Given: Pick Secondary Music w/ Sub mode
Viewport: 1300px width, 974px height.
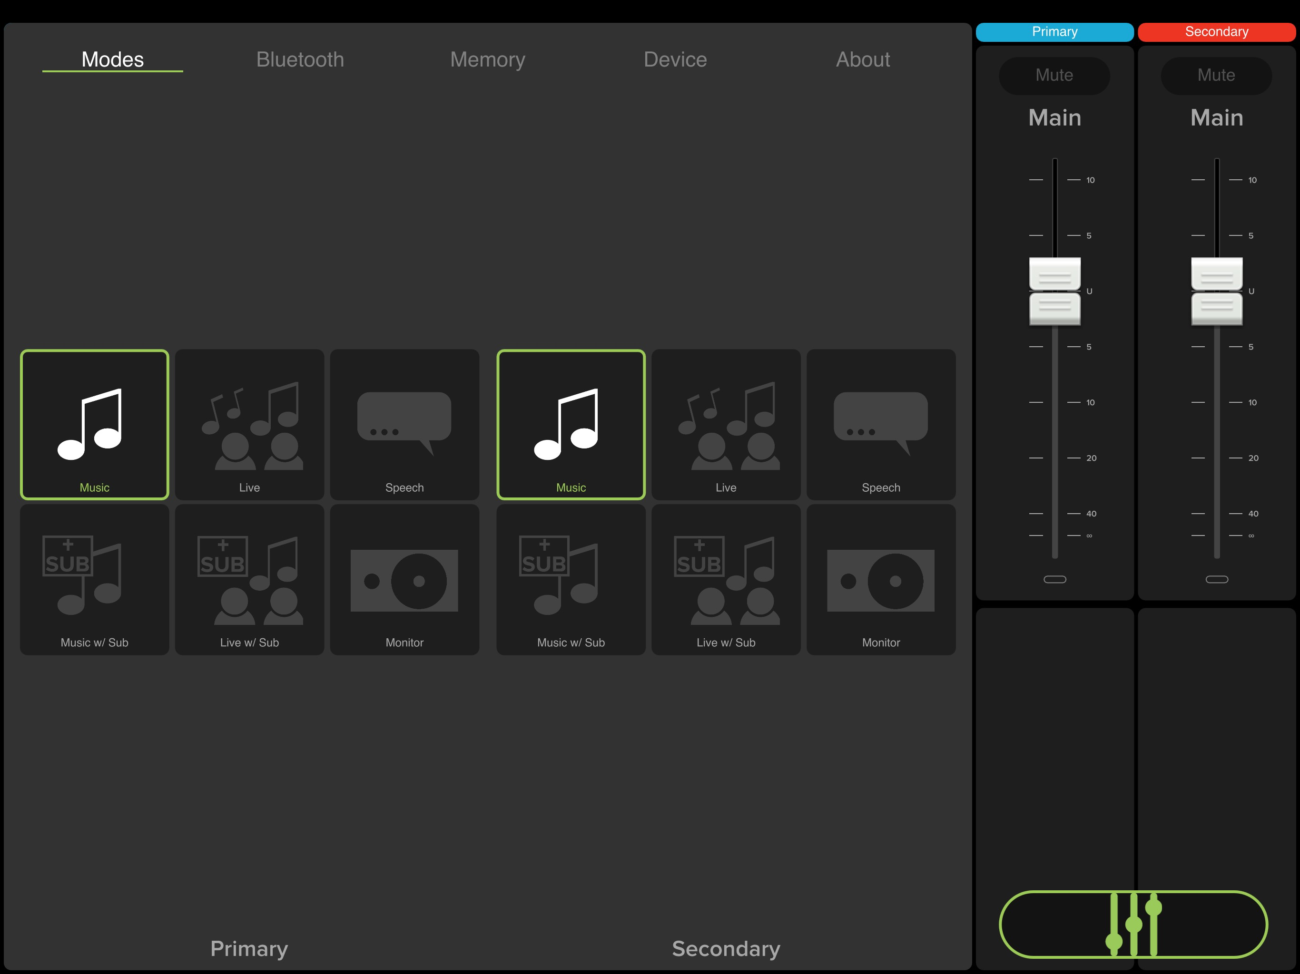Looking at the screenshot, I should click(571, 579).
